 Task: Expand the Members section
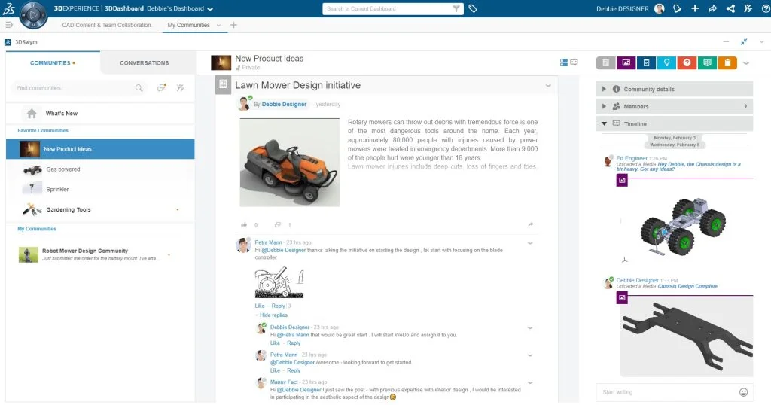click(636, 106)
